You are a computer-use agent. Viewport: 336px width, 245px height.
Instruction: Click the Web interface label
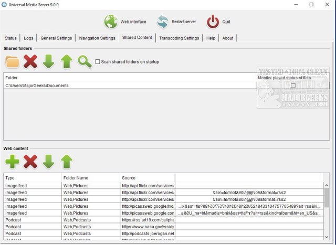133,22
